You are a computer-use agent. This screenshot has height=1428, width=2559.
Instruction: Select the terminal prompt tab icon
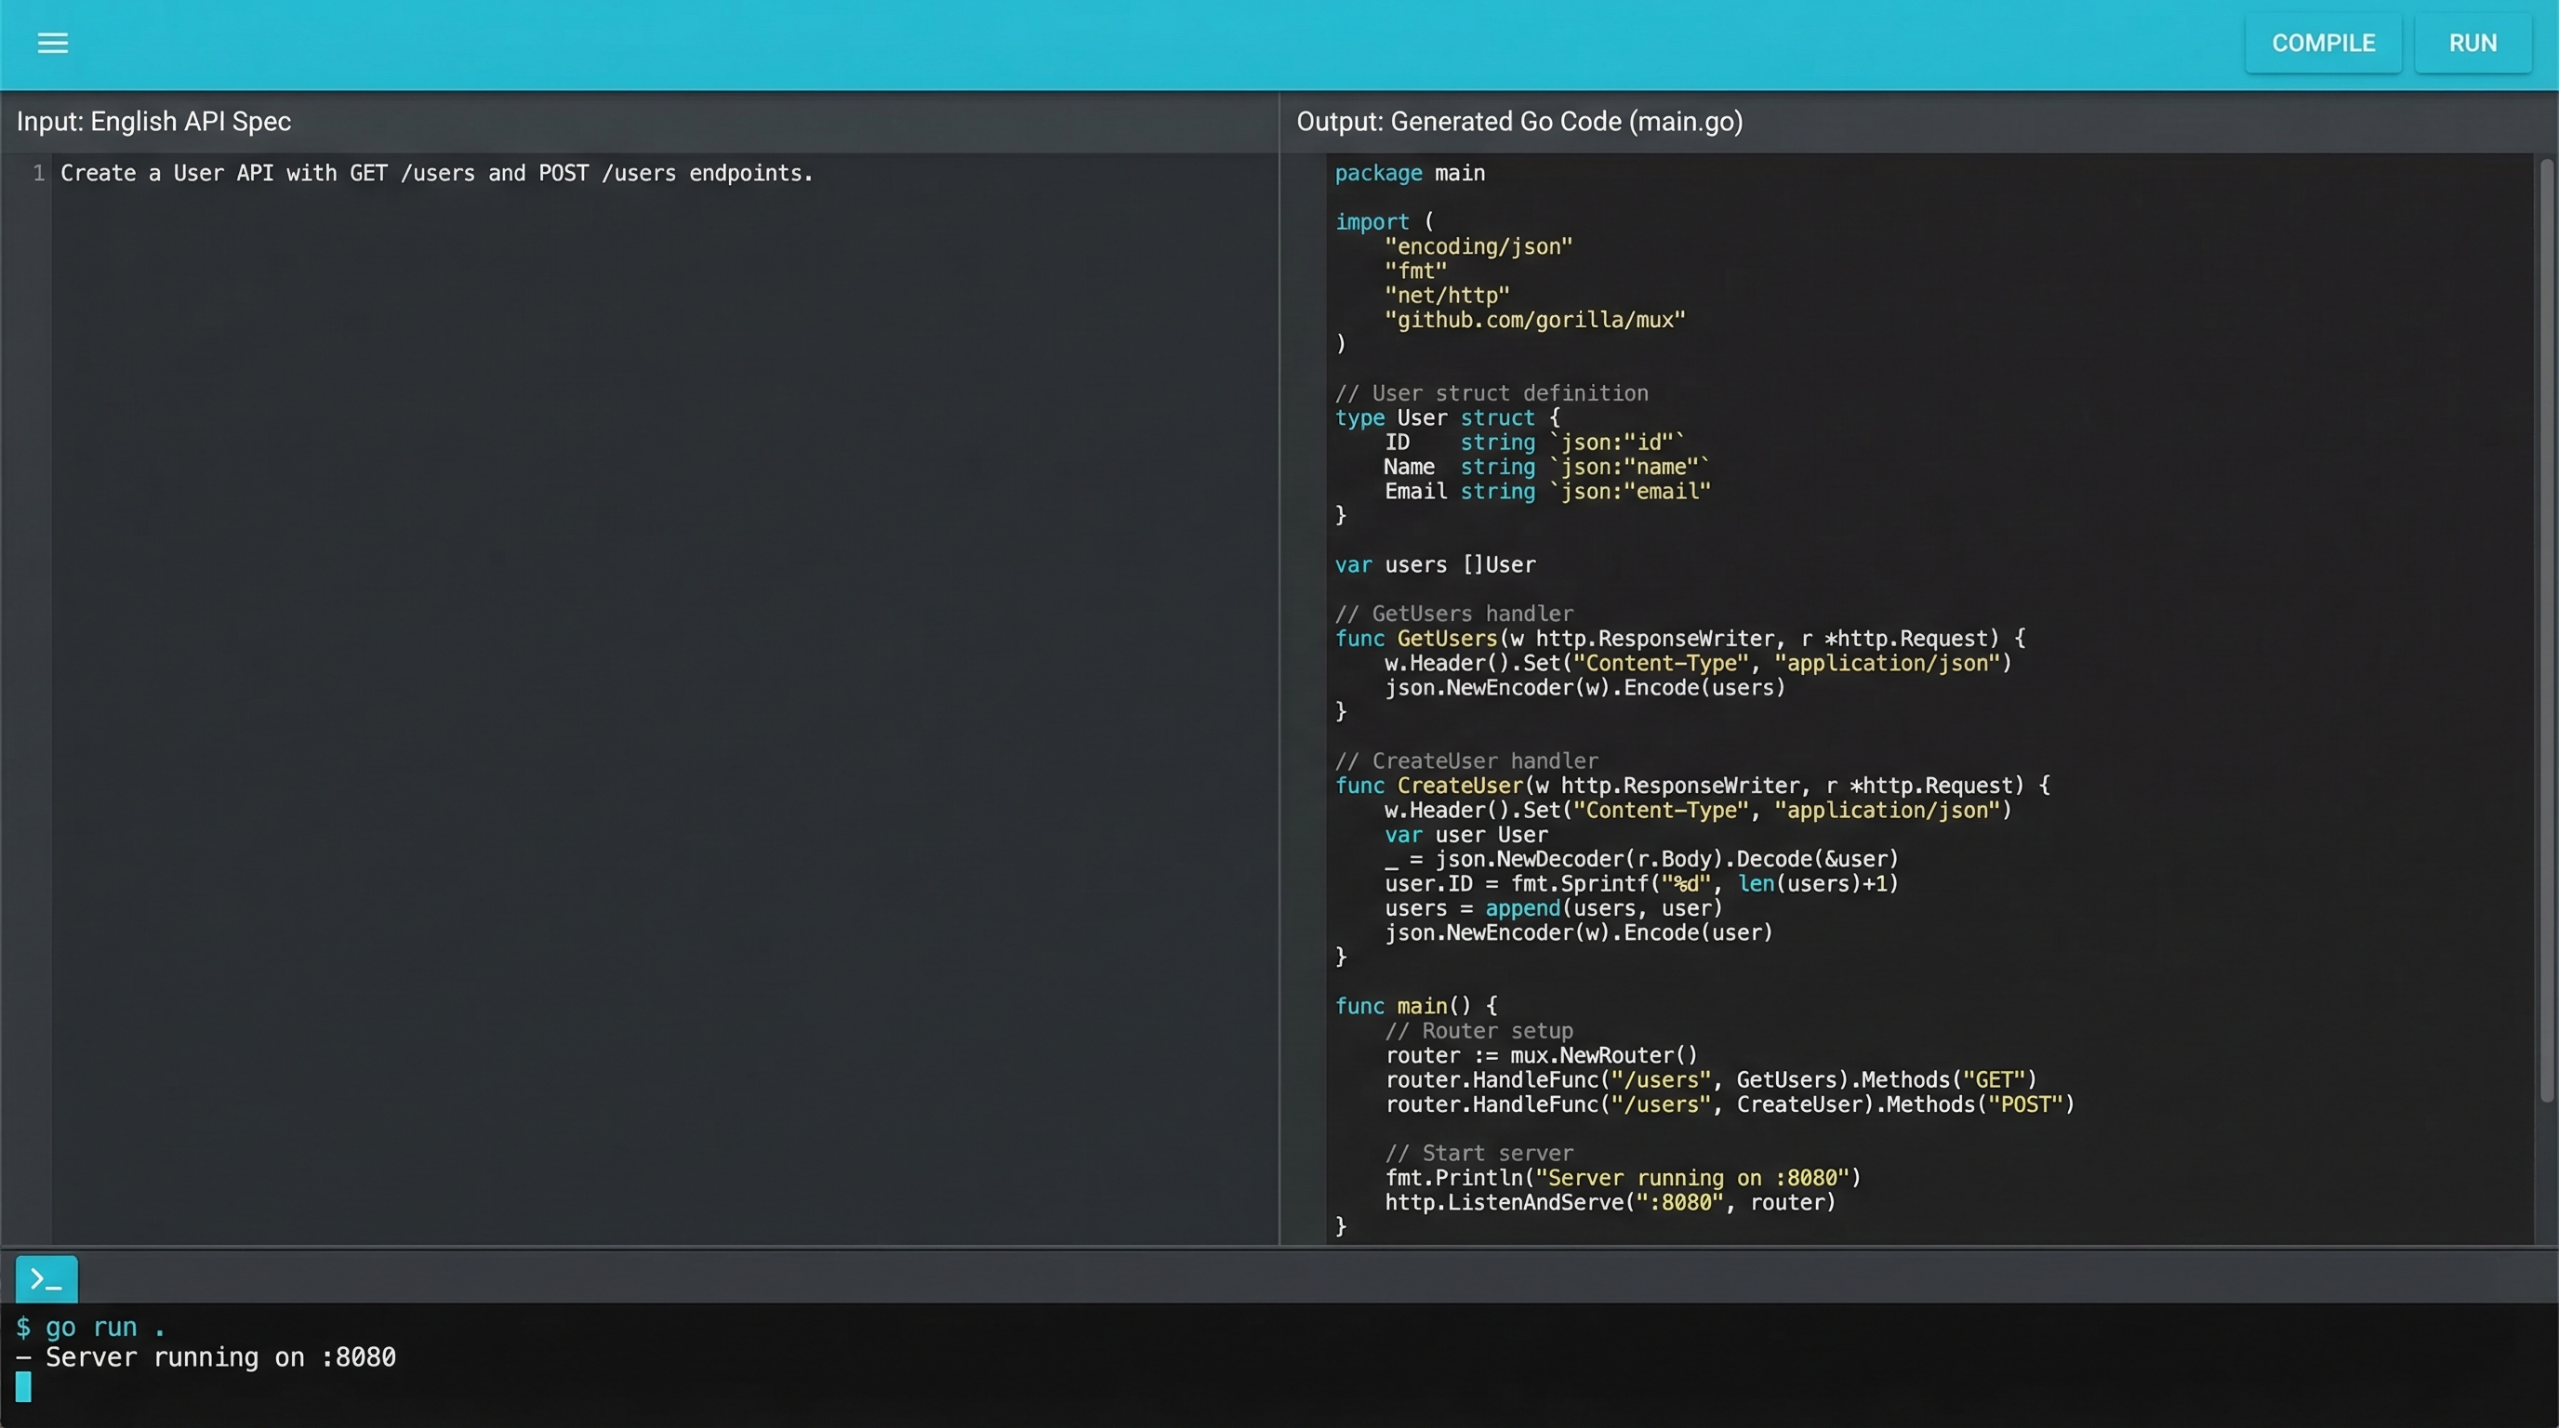[x=46, y=1279]
